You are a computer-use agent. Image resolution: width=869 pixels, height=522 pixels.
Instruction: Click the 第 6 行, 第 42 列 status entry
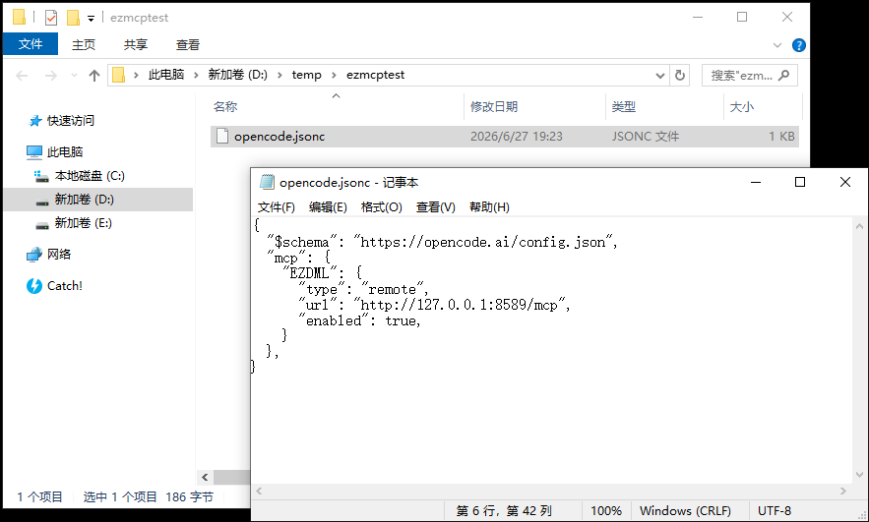(x=504, y=511)
